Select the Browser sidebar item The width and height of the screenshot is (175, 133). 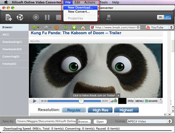tap(14, 27)
